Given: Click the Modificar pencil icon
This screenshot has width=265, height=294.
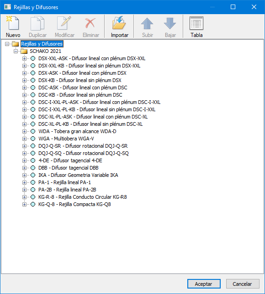Looking at the screenshot, I should click(64, 23).
